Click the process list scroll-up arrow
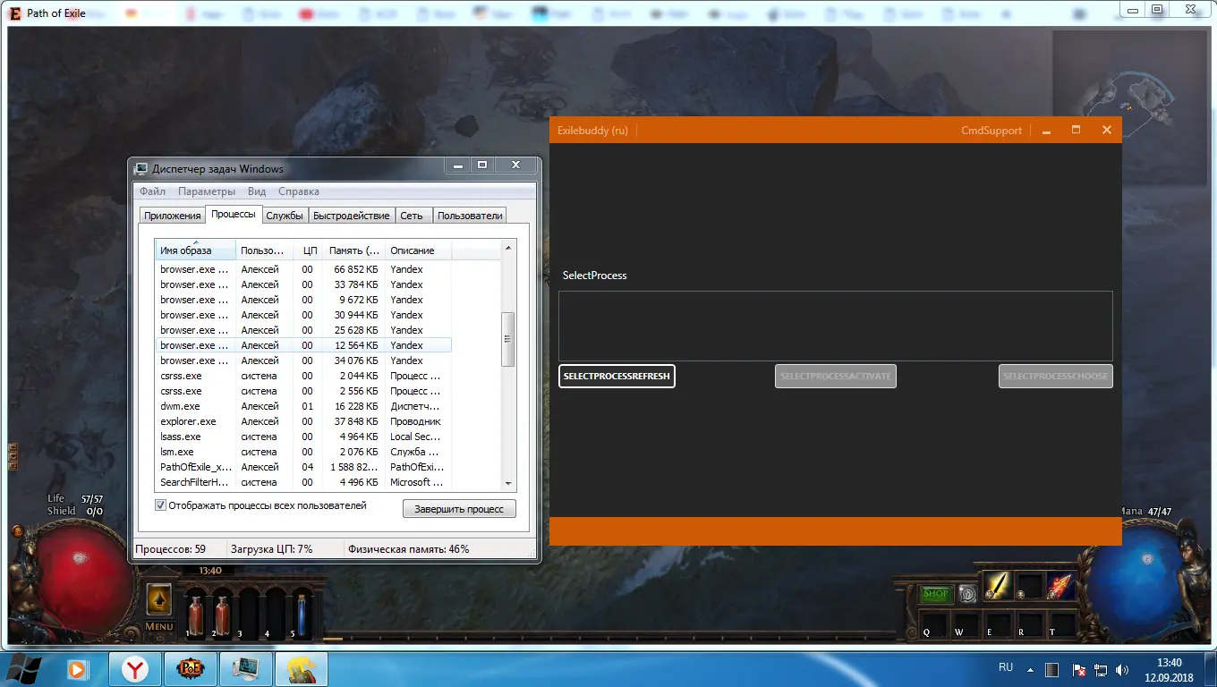1217x687 pixels. (508, 248)
